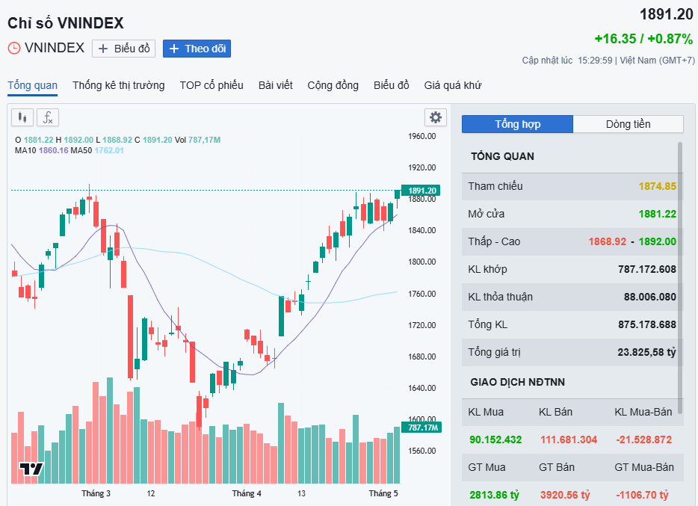Screen dimensions: 698x506
Task: Click the side panel vertical scrollbar
Action: tap(680, 278)
